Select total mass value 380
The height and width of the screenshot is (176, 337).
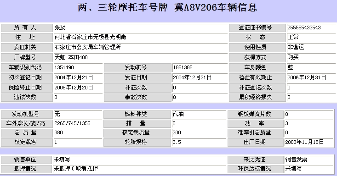(58, 132)
